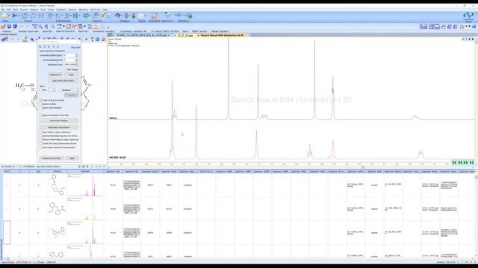The width and height of the screenshot is (478, 268).
Task: Click in the Horizontal Offset input field
Action: [x=69, y=55]
